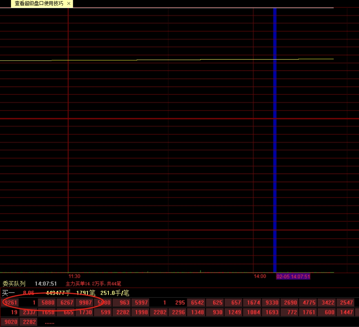
Task: Select queue cell 4775
Action: [308, 303]
